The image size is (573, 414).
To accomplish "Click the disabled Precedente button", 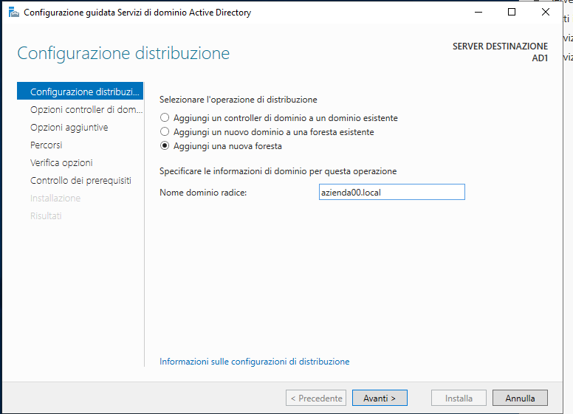I will point(316,398).
